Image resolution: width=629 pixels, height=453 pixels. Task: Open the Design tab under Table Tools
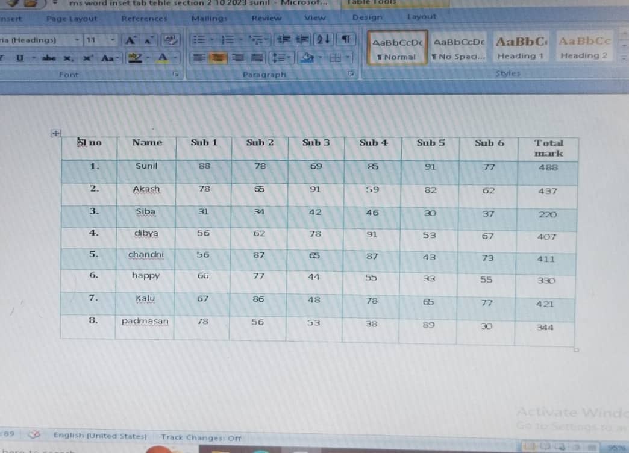pyautogui.click(x=366, y=17)
